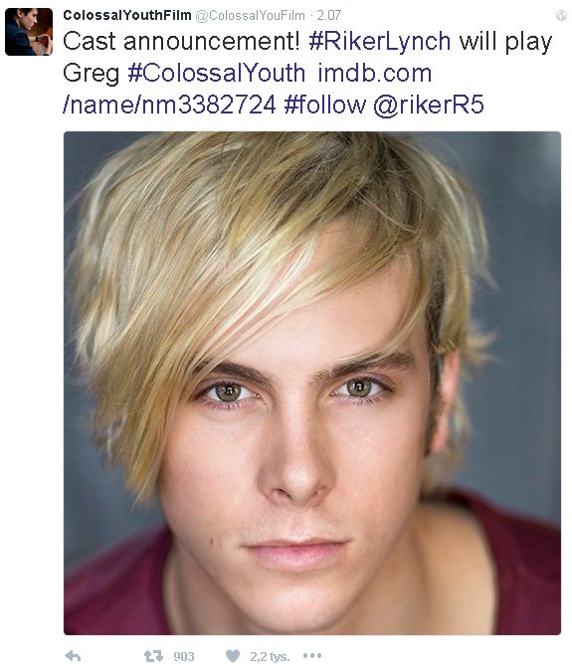This screenshot has height=664, width=572.
Task: Follow the imdb.com link
Action: click(x=374, y=73)
